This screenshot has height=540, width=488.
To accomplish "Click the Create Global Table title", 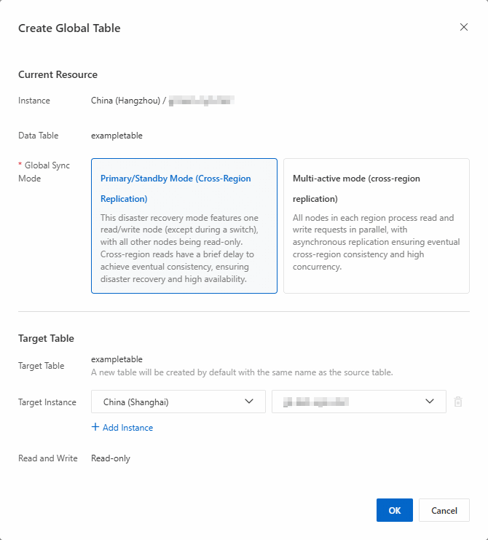I will [69, 28].
